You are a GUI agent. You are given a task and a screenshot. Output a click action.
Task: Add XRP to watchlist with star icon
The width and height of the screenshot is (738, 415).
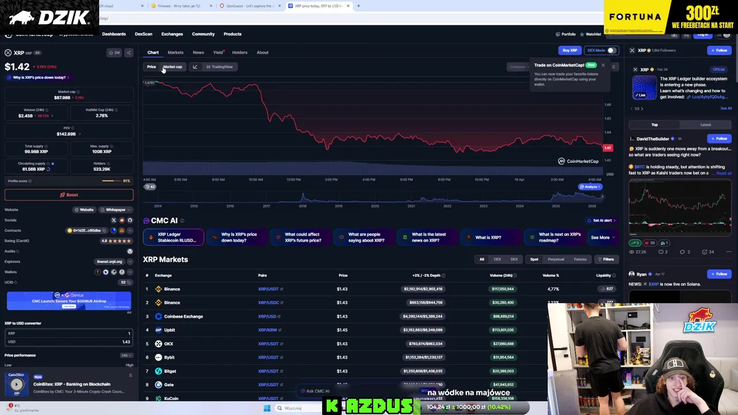[114, 52]
